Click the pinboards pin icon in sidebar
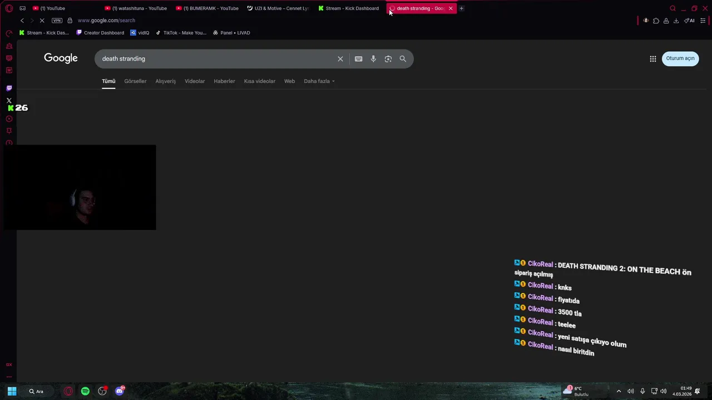 9,131
